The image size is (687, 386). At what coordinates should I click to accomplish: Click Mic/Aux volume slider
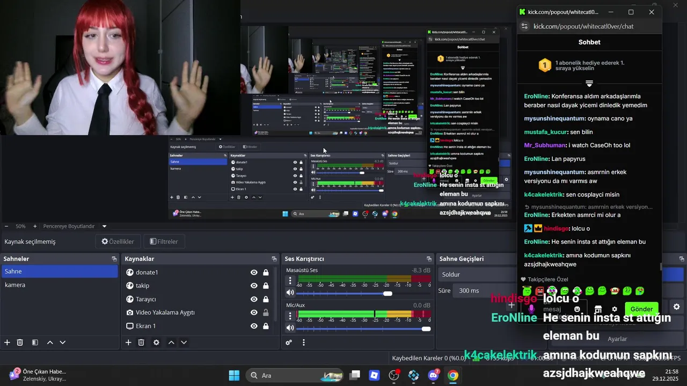[x=364, y=329]
